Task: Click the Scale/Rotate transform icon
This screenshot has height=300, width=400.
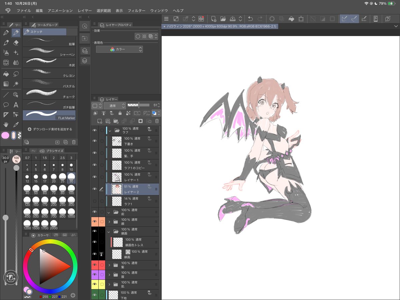Action: tap(301, 19)
